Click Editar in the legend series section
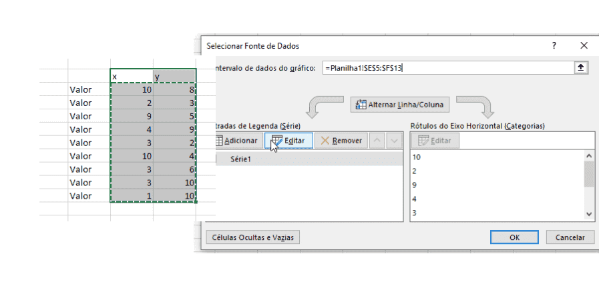The image size is (601, 294). [288, 141]
